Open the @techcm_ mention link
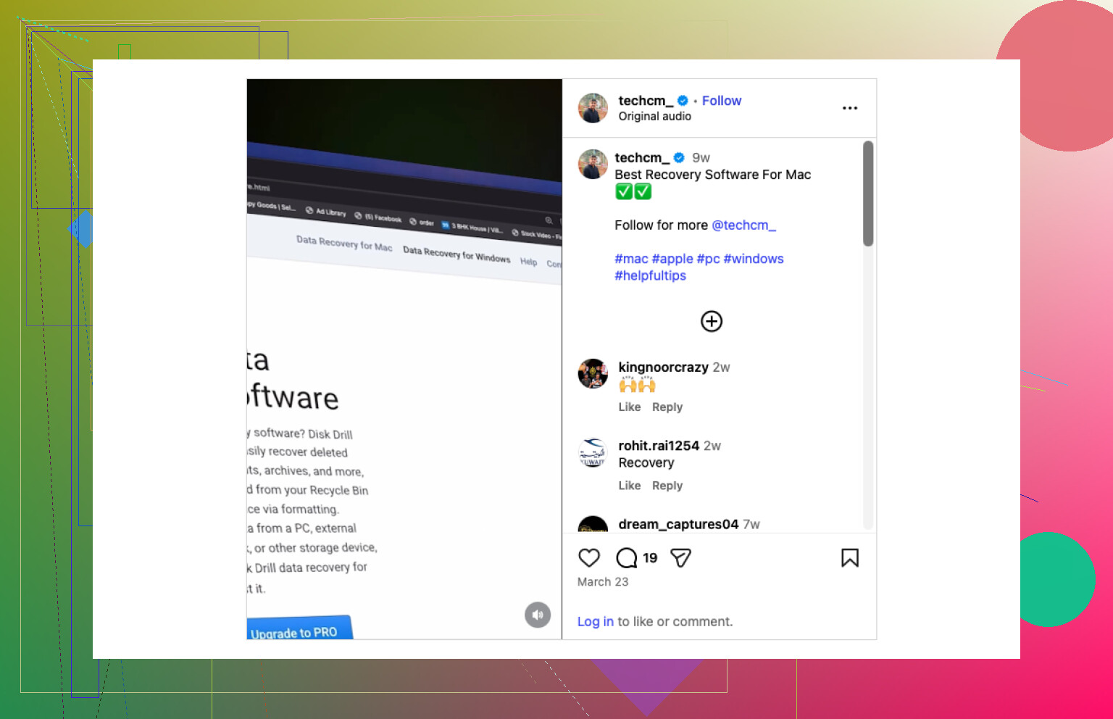This screenshot has height=719, width=1113. [744, 225]
